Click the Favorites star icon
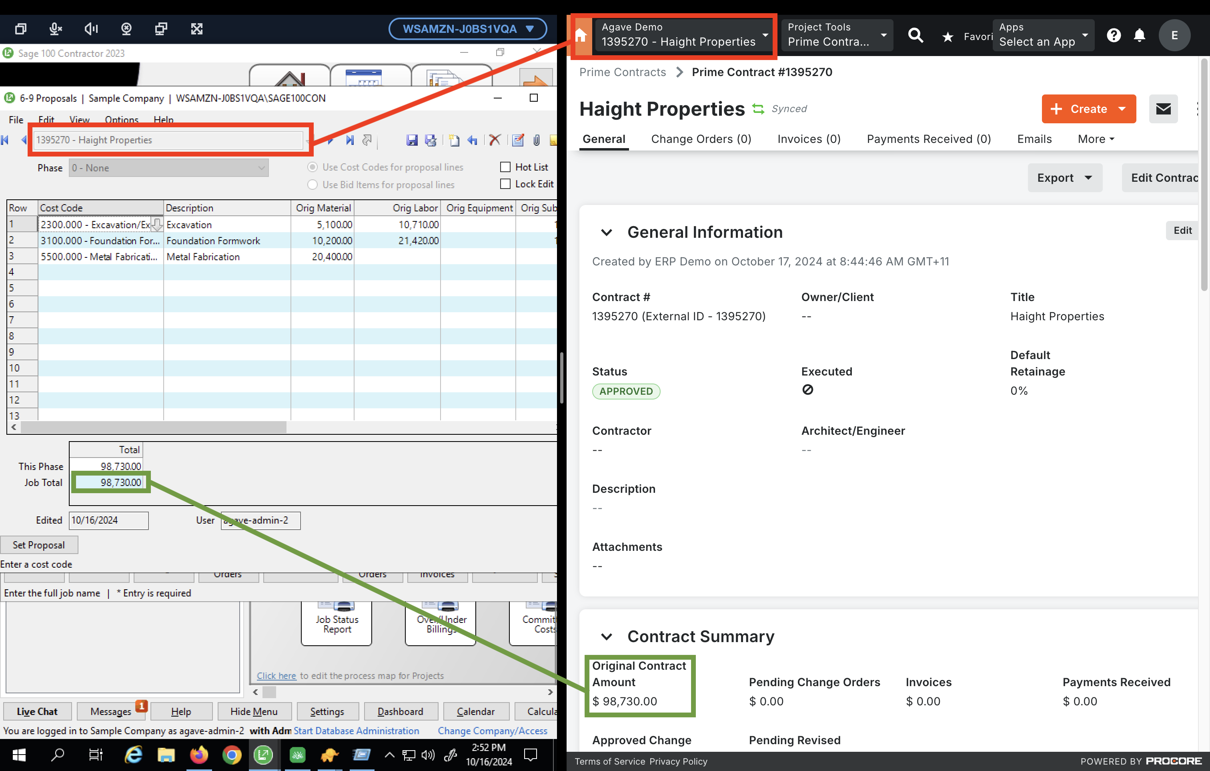1210x771 pixels. (x=948, y=37)
